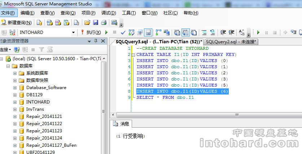Click the Open File folder icon
The width and height of the screenshot is (302, 154).
tap(87, 23)
